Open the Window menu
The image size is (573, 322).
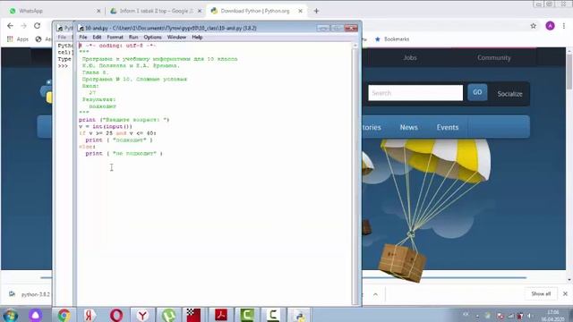[176, 38]
